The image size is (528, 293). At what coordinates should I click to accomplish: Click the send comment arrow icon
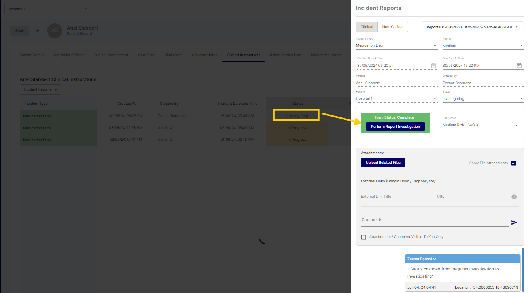[514, 223]
